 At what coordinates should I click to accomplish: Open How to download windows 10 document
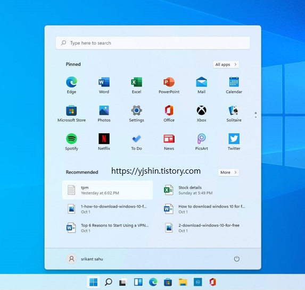[205, 209]
